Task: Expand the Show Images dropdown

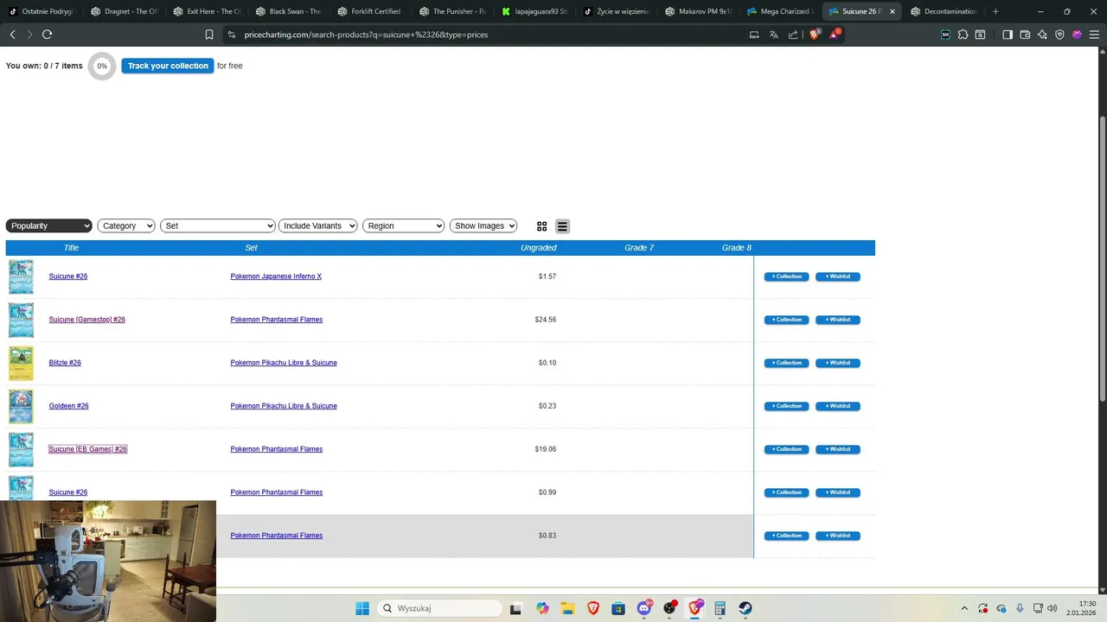Action: pyautogui.click(x=483, y=225)
